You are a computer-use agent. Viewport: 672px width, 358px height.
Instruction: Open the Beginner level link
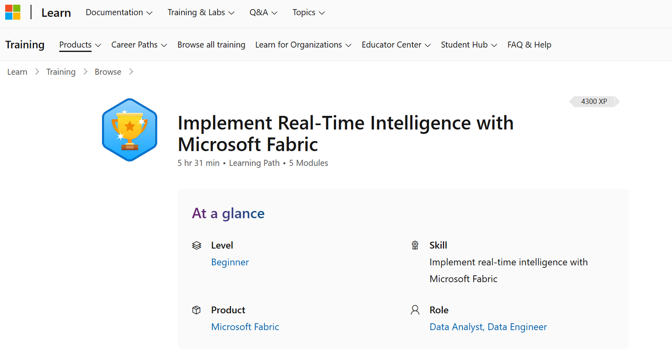tap(230, 262)
